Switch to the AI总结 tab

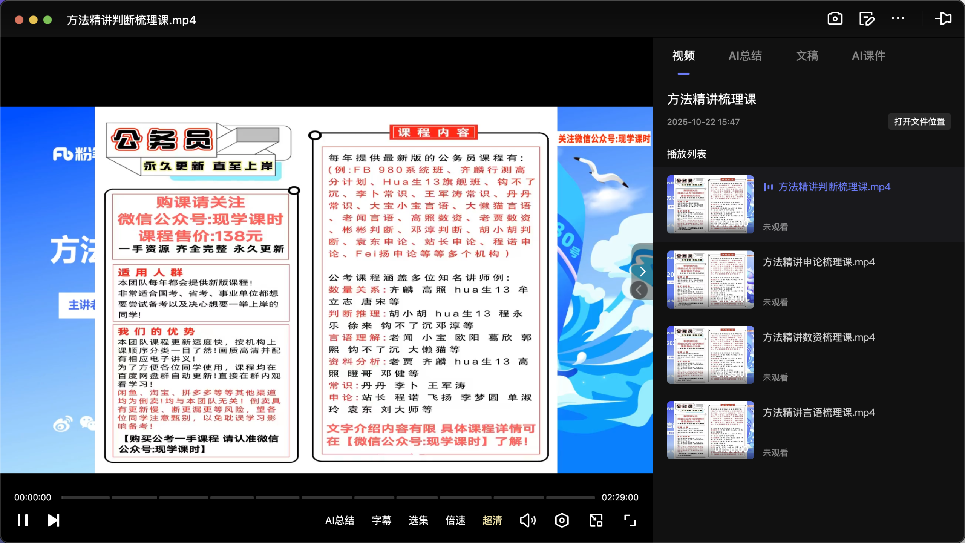click(x=745, y=56)
